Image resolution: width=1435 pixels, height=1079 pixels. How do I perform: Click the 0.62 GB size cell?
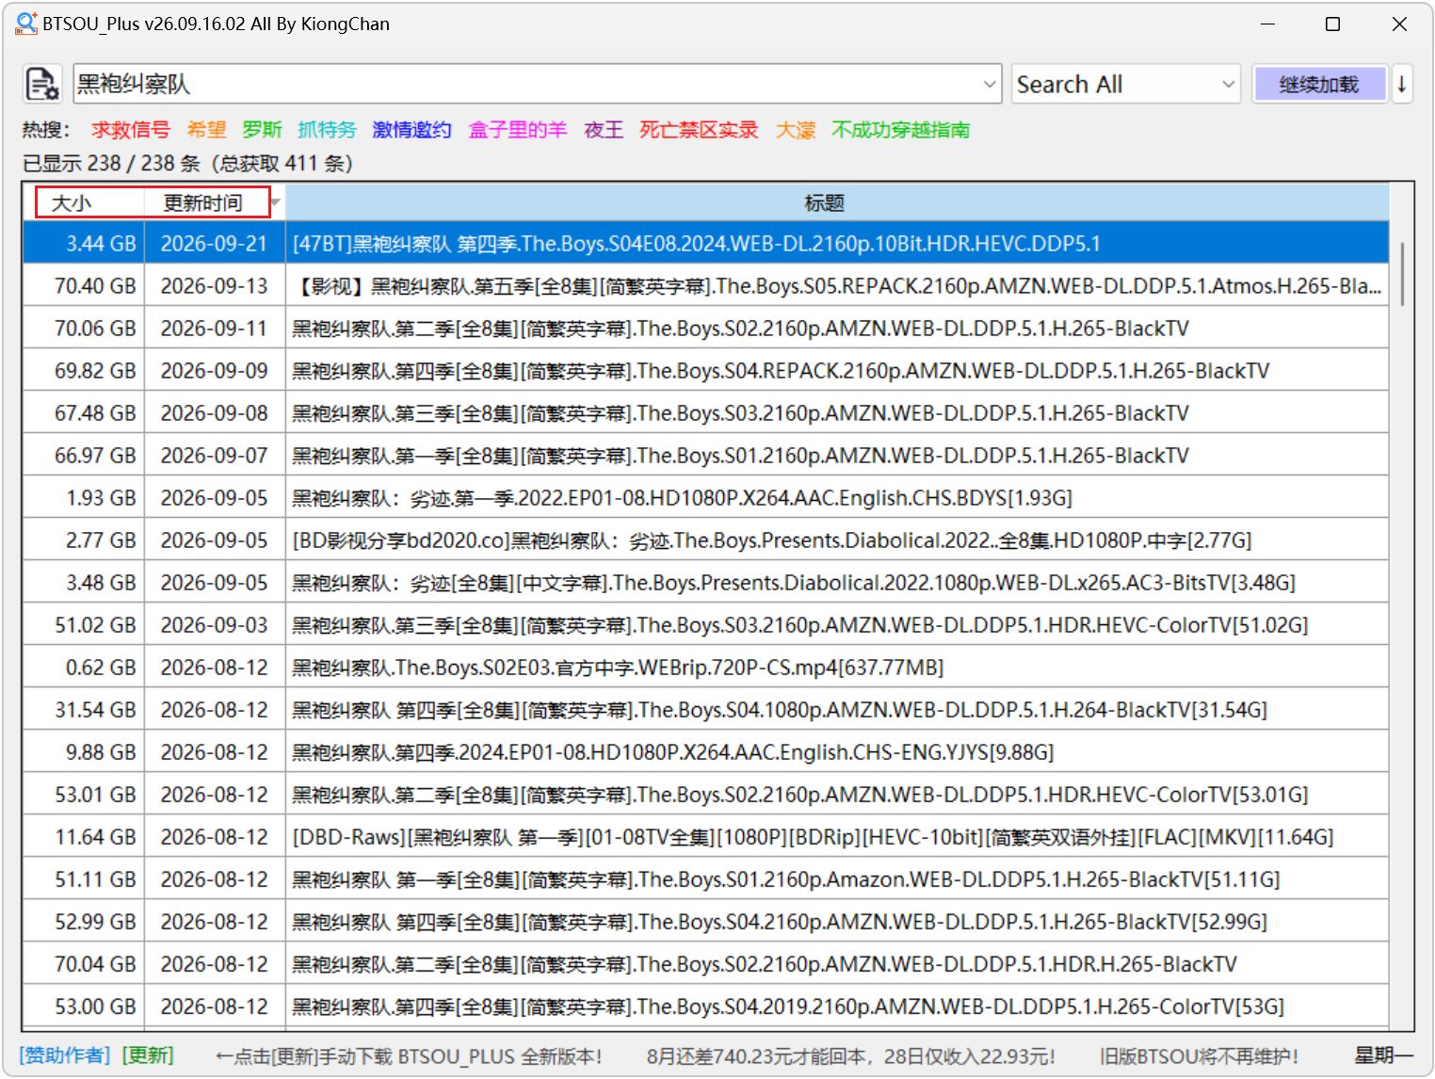tap(84, 667)
